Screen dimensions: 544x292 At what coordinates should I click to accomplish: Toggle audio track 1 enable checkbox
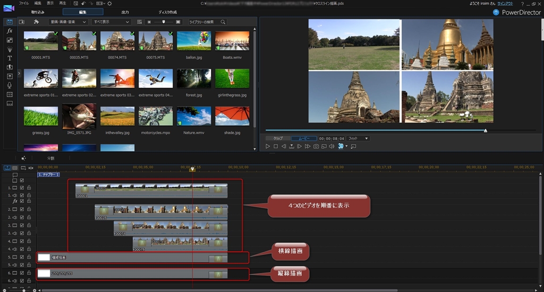tap(22, 196)
